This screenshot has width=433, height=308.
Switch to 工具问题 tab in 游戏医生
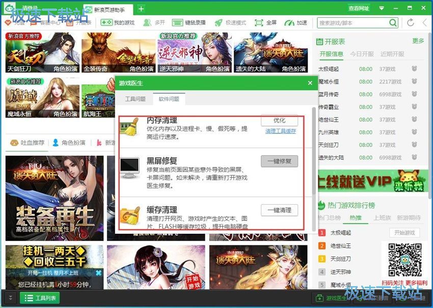135,99
